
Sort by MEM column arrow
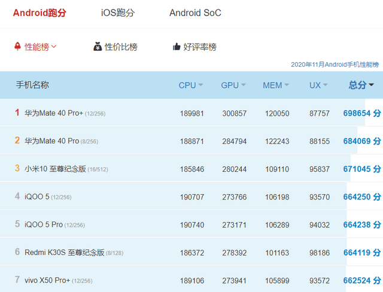tap(287, 85)
